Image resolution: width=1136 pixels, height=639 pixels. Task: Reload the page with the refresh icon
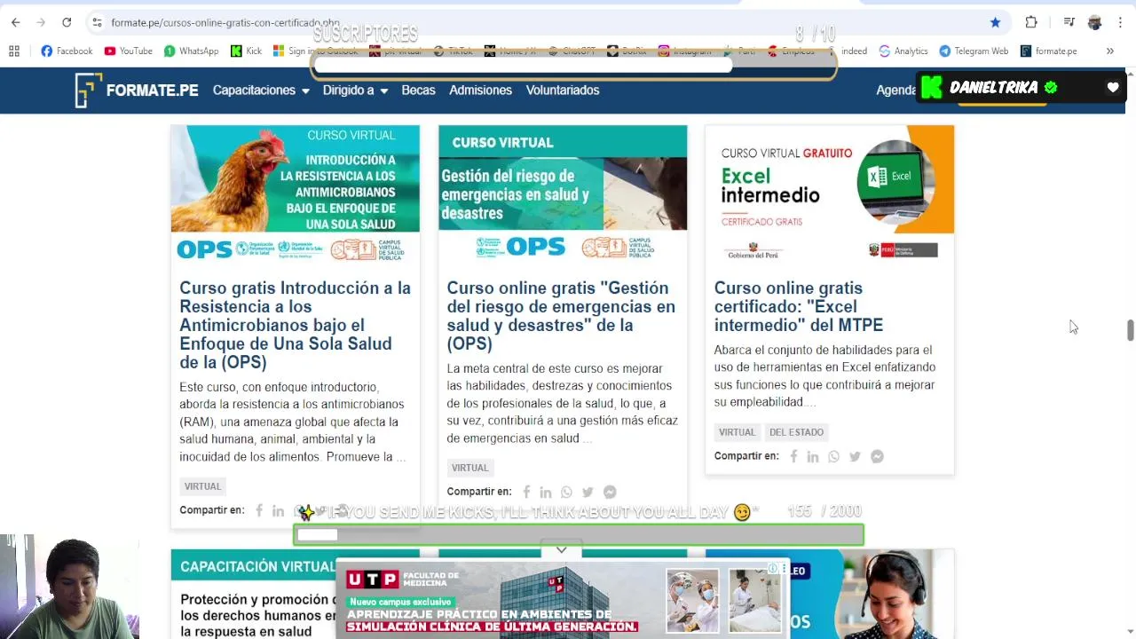(x=67, y=22)
